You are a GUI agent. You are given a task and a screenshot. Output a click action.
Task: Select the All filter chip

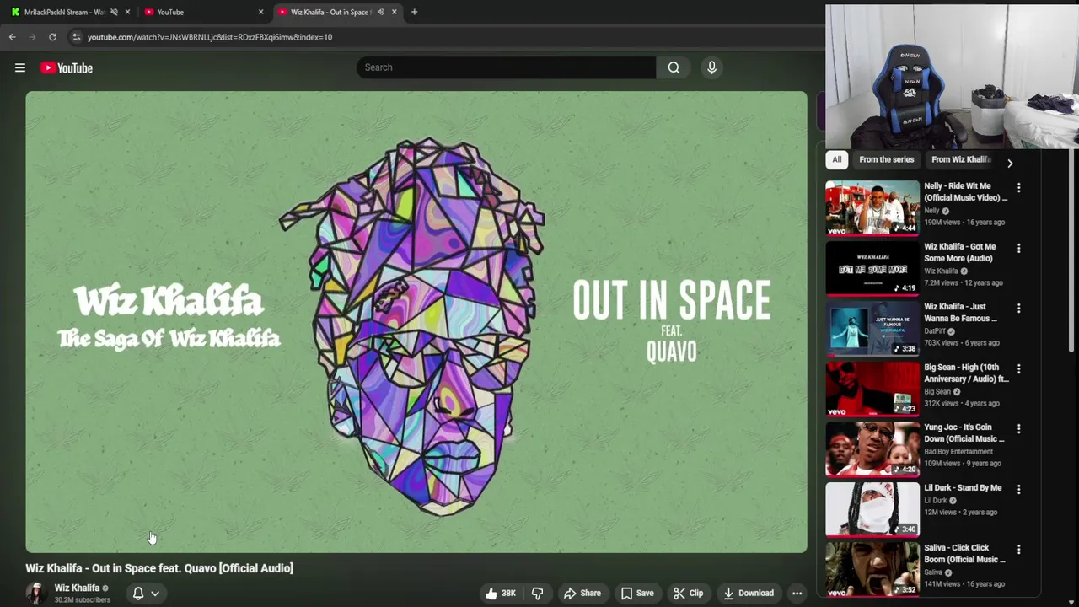[x=836, y=159]
